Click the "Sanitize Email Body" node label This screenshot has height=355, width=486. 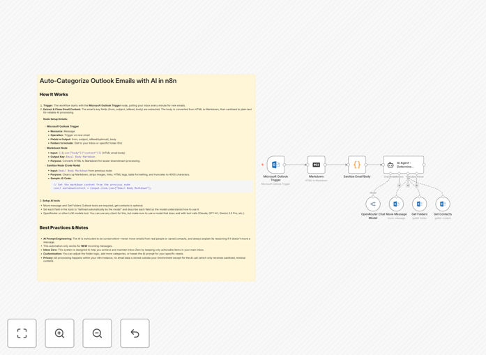pos(357,176)
